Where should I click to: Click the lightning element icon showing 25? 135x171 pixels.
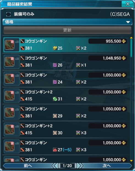pos(55,48)
